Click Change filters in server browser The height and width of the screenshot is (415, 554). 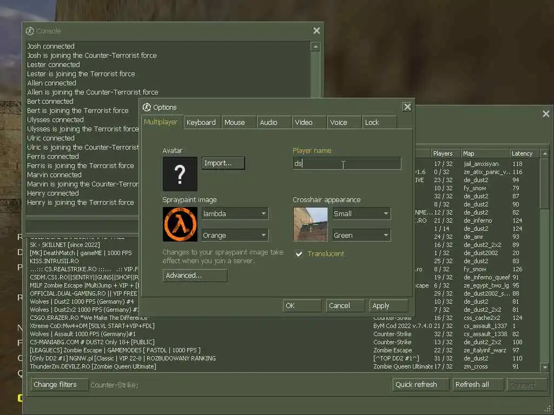[60, 385]
